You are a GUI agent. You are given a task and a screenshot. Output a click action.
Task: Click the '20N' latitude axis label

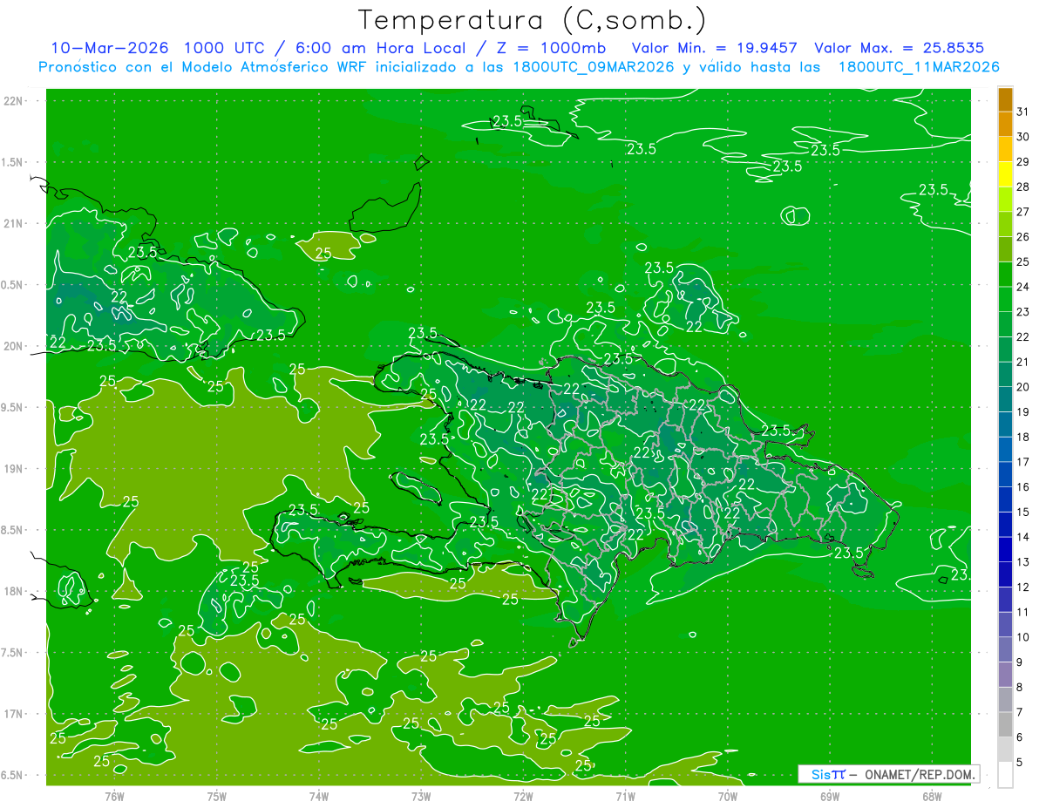[x=13, y=347]
